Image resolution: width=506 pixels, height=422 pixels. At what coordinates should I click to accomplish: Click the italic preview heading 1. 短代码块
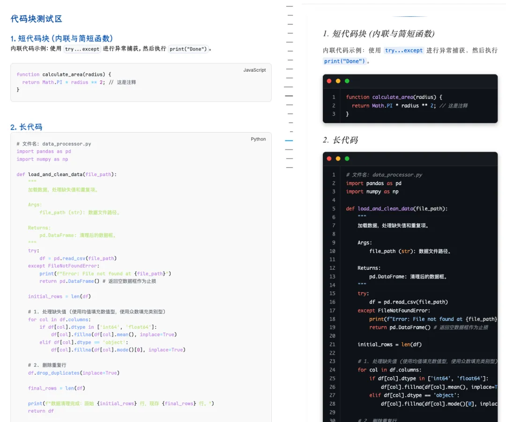pyautogui.click(x=379, y=34)
